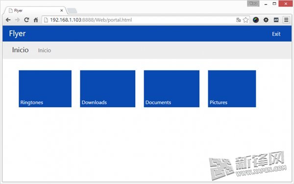Open the round color-wheel extension icon
This screenshot has height=184, width=294.
(x=256, y=20)
